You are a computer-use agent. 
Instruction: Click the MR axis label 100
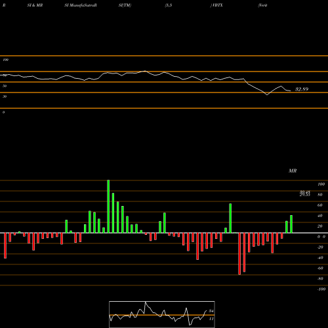coord(321,184)
